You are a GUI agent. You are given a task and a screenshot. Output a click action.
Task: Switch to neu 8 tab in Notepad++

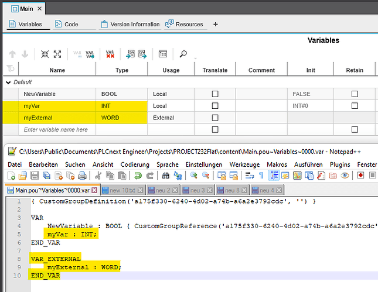tap(232, 190)
